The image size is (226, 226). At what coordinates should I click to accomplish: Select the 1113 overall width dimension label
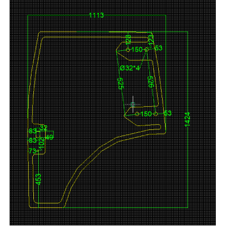tap(96, 15)
